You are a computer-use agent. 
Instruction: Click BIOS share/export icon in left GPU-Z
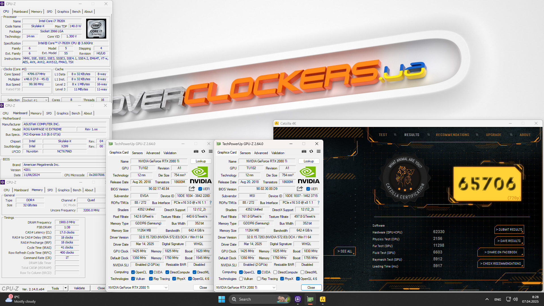192,189
